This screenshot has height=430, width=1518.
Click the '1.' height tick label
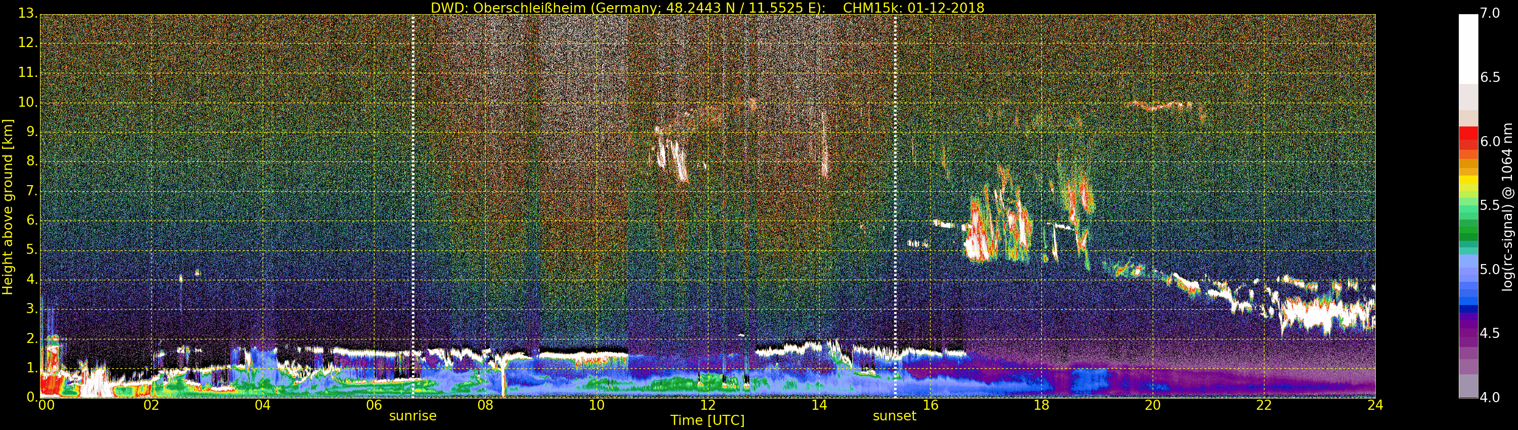[32, 368]
